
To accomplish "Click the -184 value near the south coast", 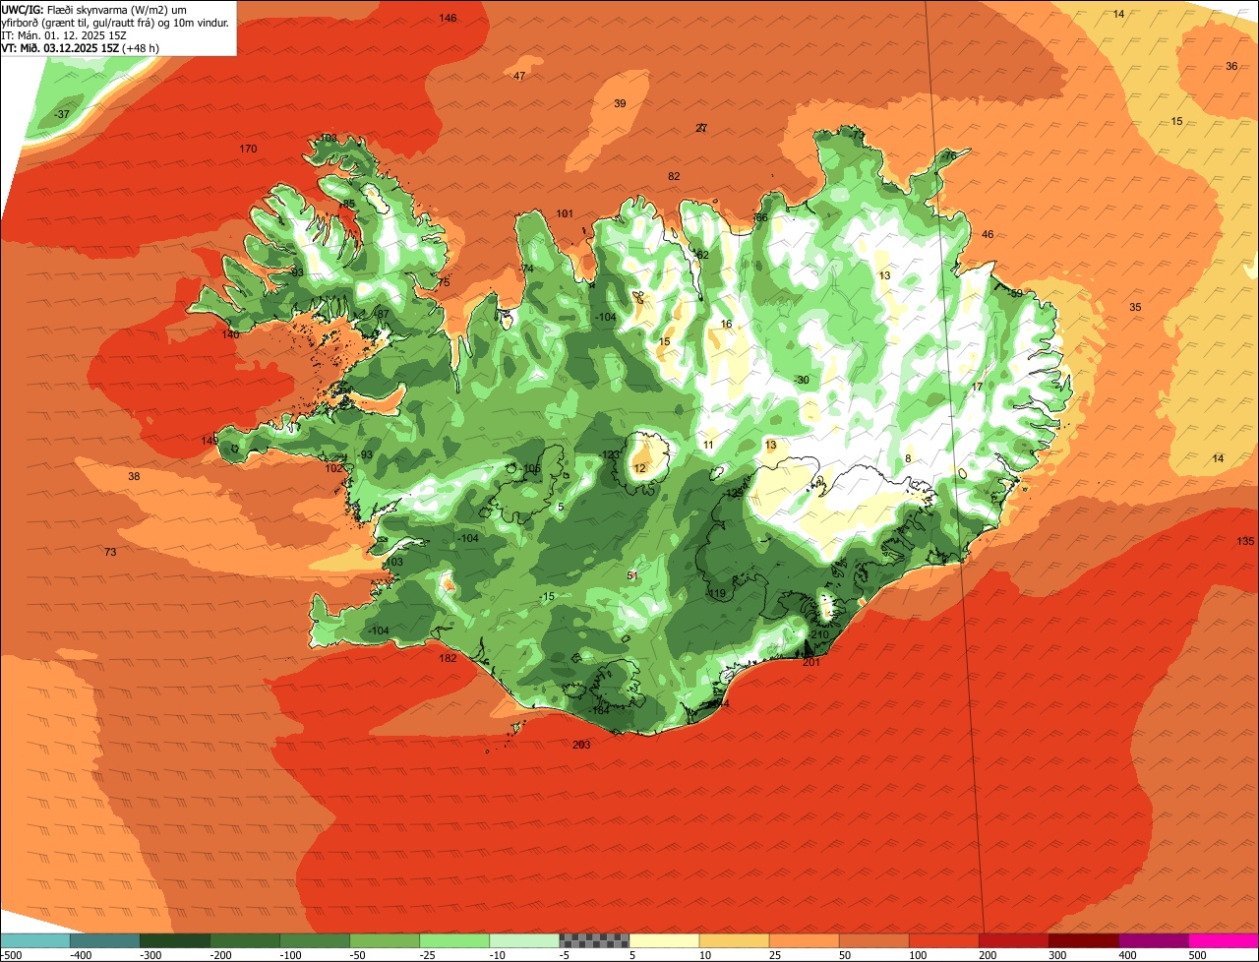I will point(599,710).
